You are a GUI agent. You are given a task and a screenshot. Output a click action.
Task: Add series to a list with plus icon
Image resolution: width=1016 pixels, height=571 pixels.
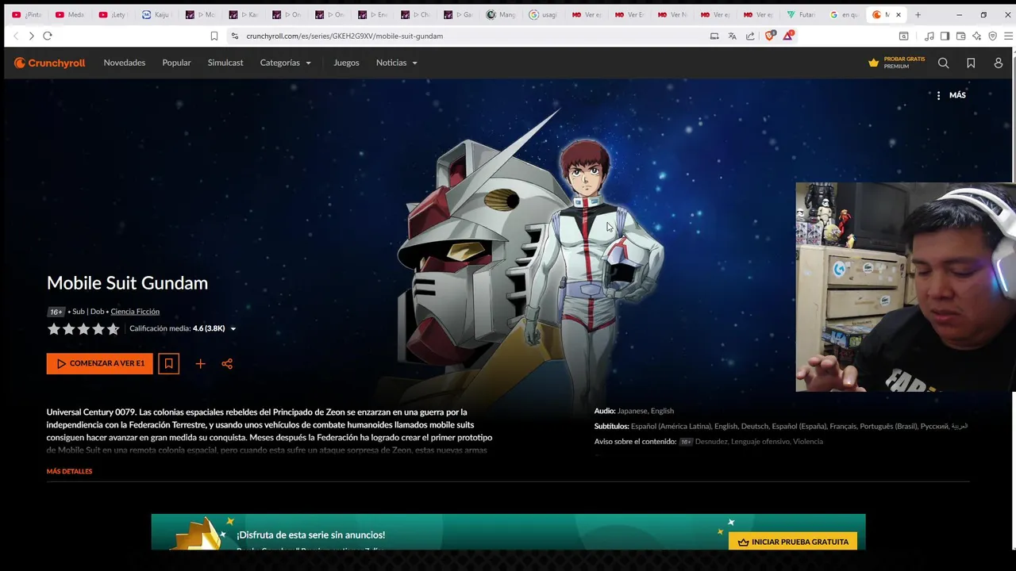pyautogui.click(x=200, y=363)
